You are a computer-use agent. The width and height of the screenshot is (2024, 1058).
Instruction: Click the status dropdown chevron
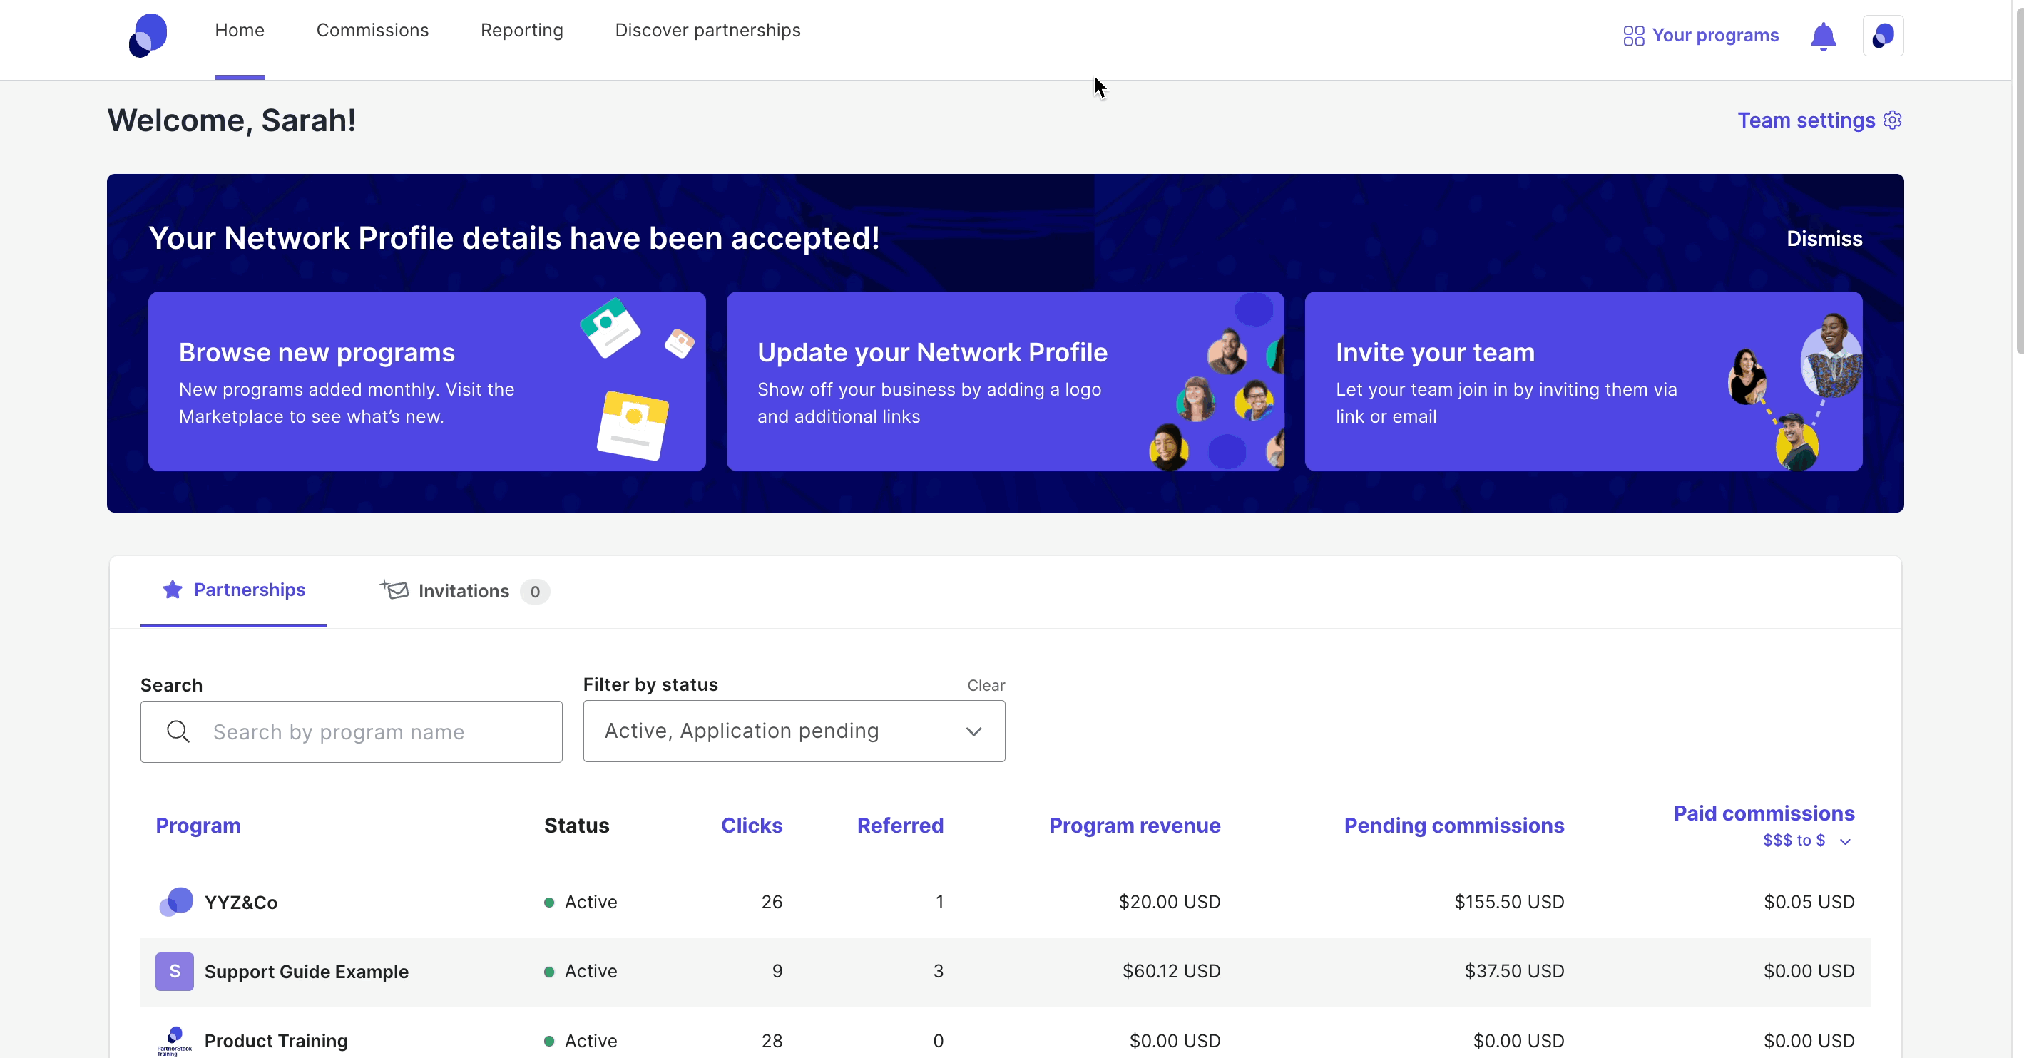pyautogui.click(x=973, y=732)
